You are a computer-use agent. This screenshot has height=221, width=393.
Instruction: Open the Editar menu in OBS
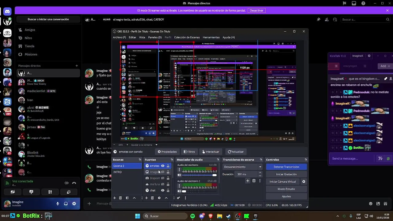click(x=132, y=37)
